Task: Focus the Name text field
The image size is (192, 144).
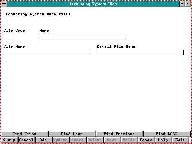Action: point(82,36)
